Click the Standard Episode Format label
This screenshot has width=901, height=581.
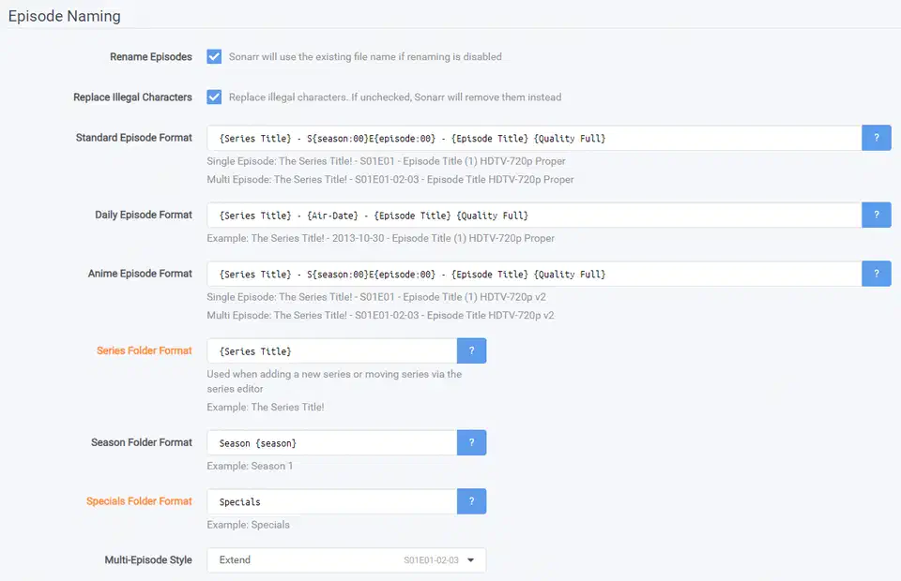click(x=134, y=138)
